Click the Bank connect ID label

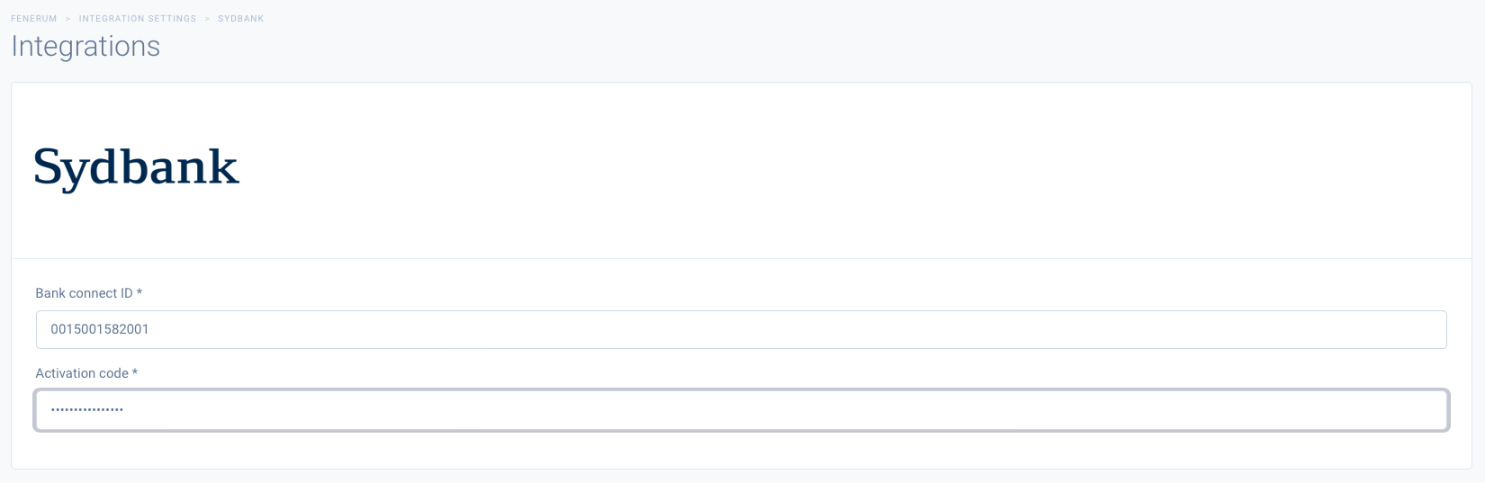(84, 293)
